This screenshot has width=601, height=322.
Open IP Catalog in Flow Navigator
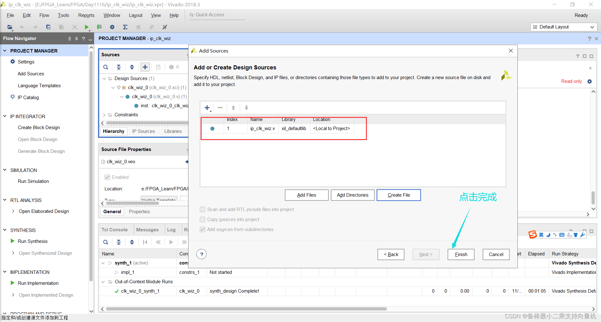pyautogui.click(x=28, y=98)
